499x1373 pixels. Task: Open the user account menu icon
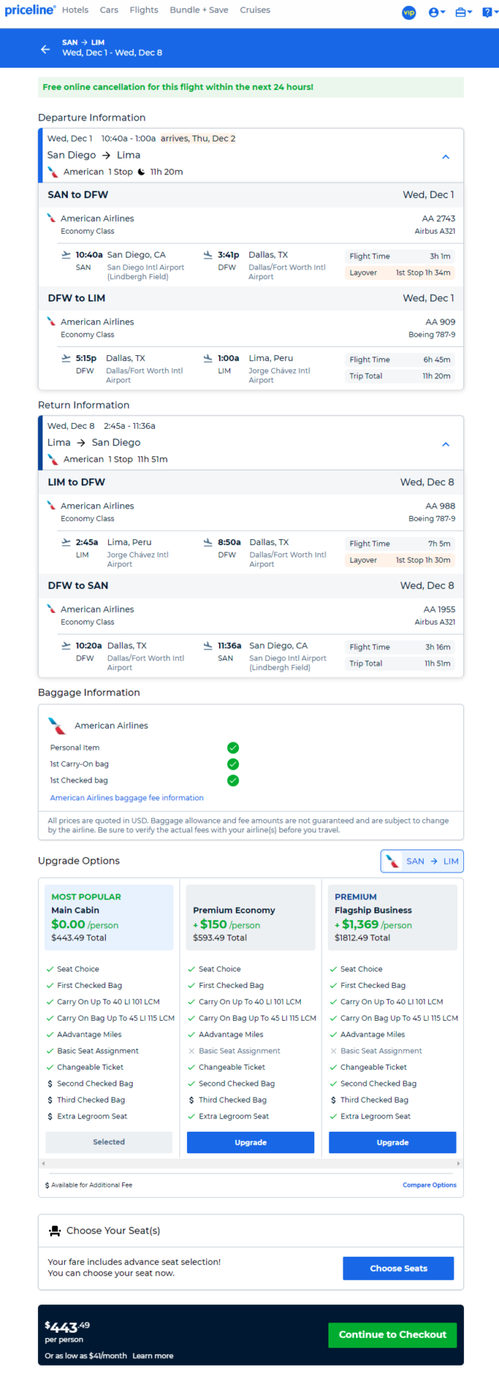coord(436,13)
